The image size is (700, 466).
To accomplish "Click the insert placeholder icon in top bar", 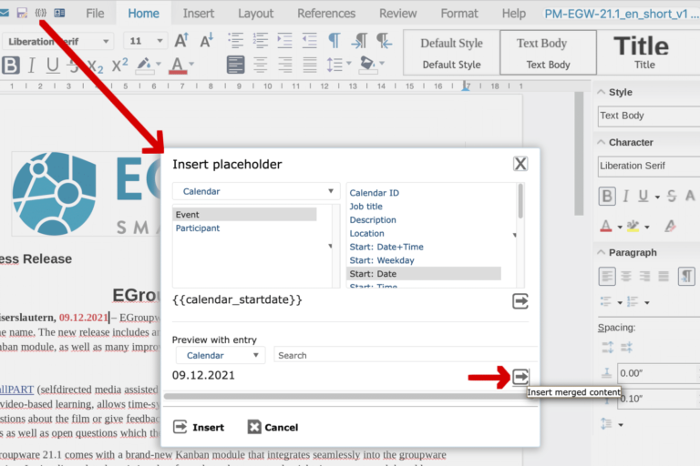I will (40, 14).
